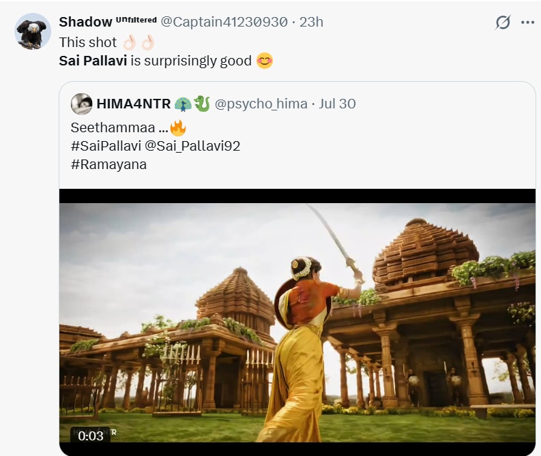Screen dimensions: 541x456
Task: Open Shadow's eagle profile avatar
Action: 33,31
